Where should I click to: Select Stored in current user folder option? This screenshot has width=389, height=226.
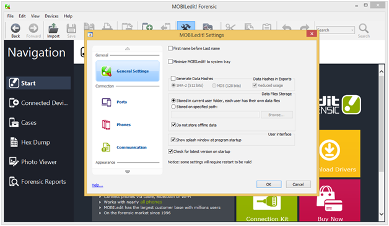click(173, 101)
